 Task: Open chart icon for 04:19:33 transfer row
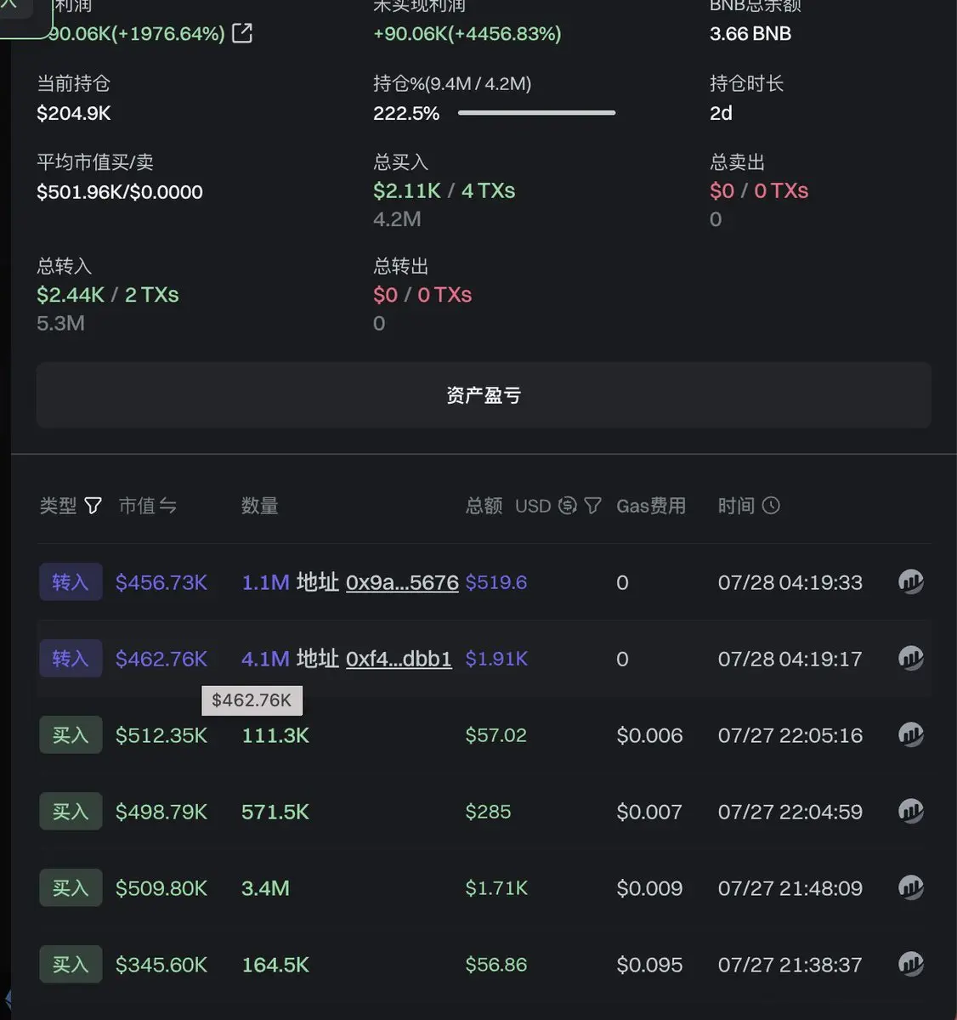911,582
